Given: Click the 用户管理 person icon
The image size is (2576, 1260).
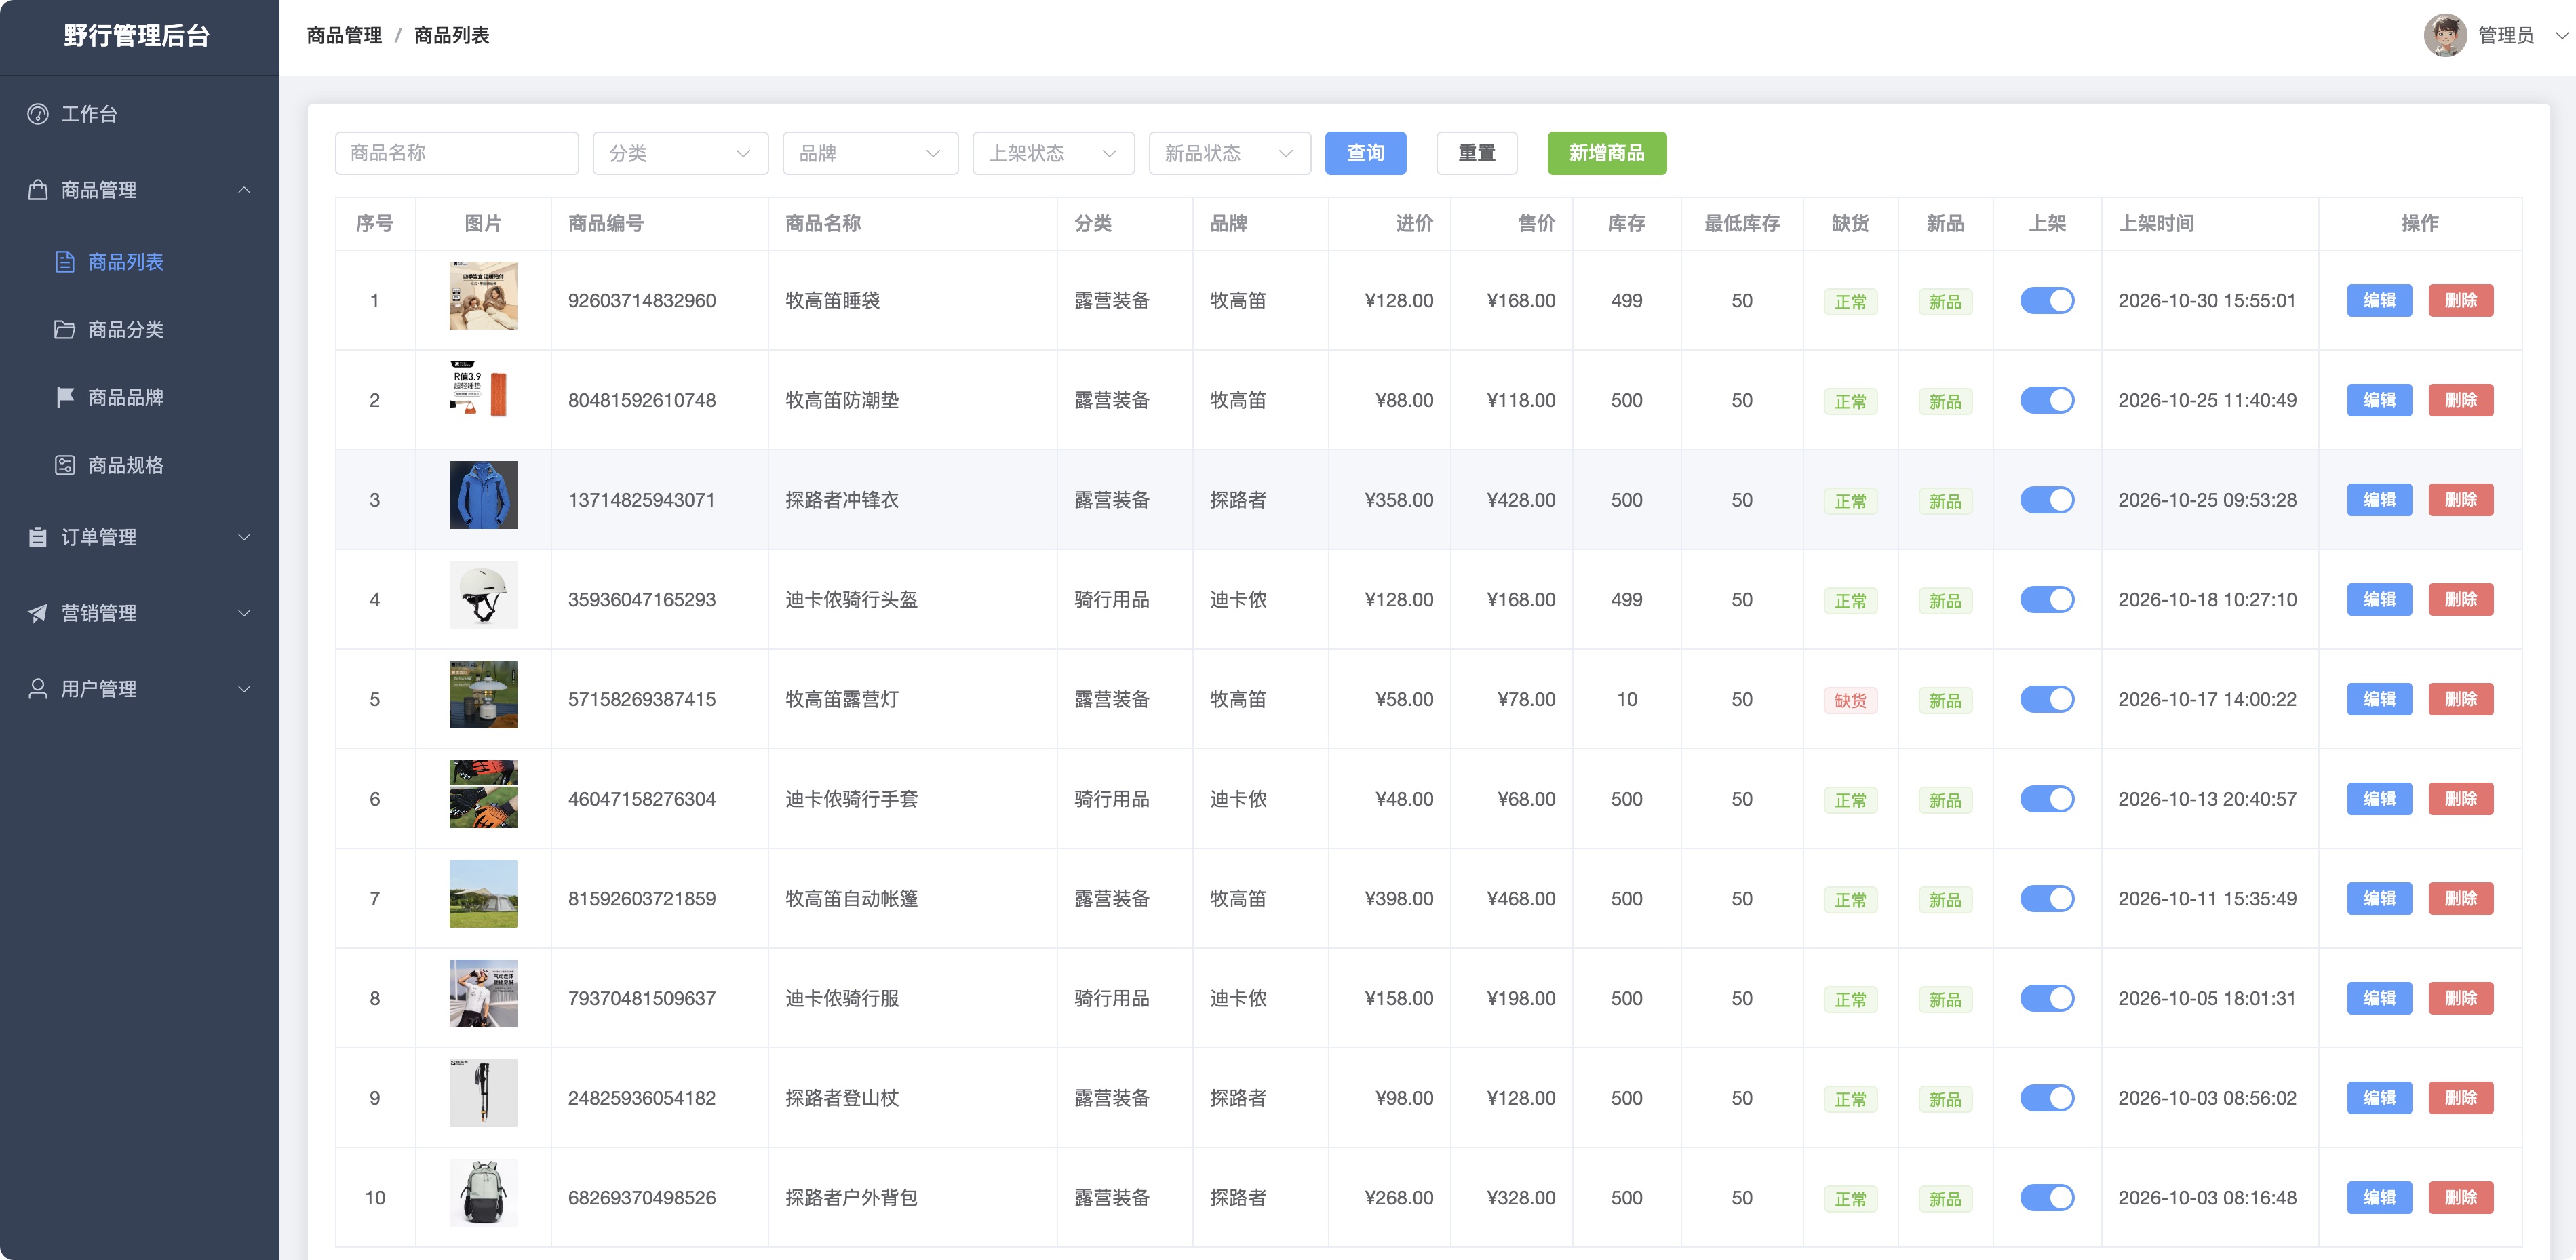Looking at the screenshot, I should [x=38, y=689].
